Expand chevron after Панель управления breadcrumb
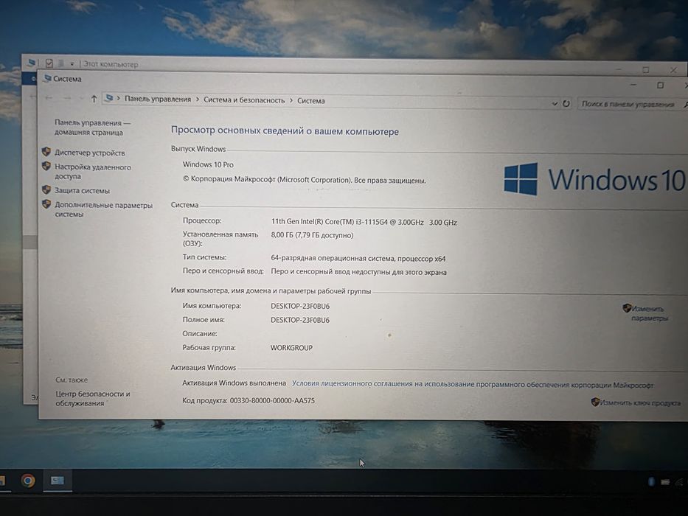688x516 pixels. [x=197, y=100]
